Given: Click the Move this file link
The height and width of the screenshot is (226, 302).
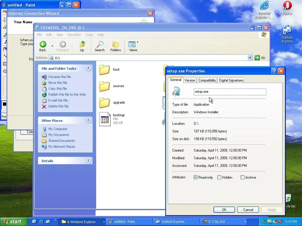Looking at the screenshot, I should 58,83.
